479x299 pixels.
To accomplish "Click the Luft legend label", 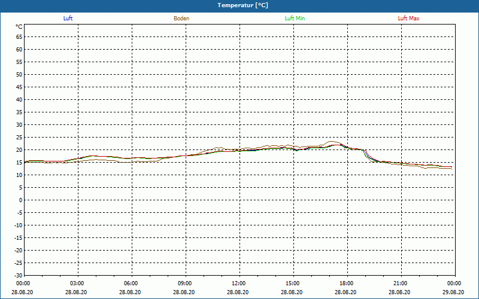I will tap(68, 19).
